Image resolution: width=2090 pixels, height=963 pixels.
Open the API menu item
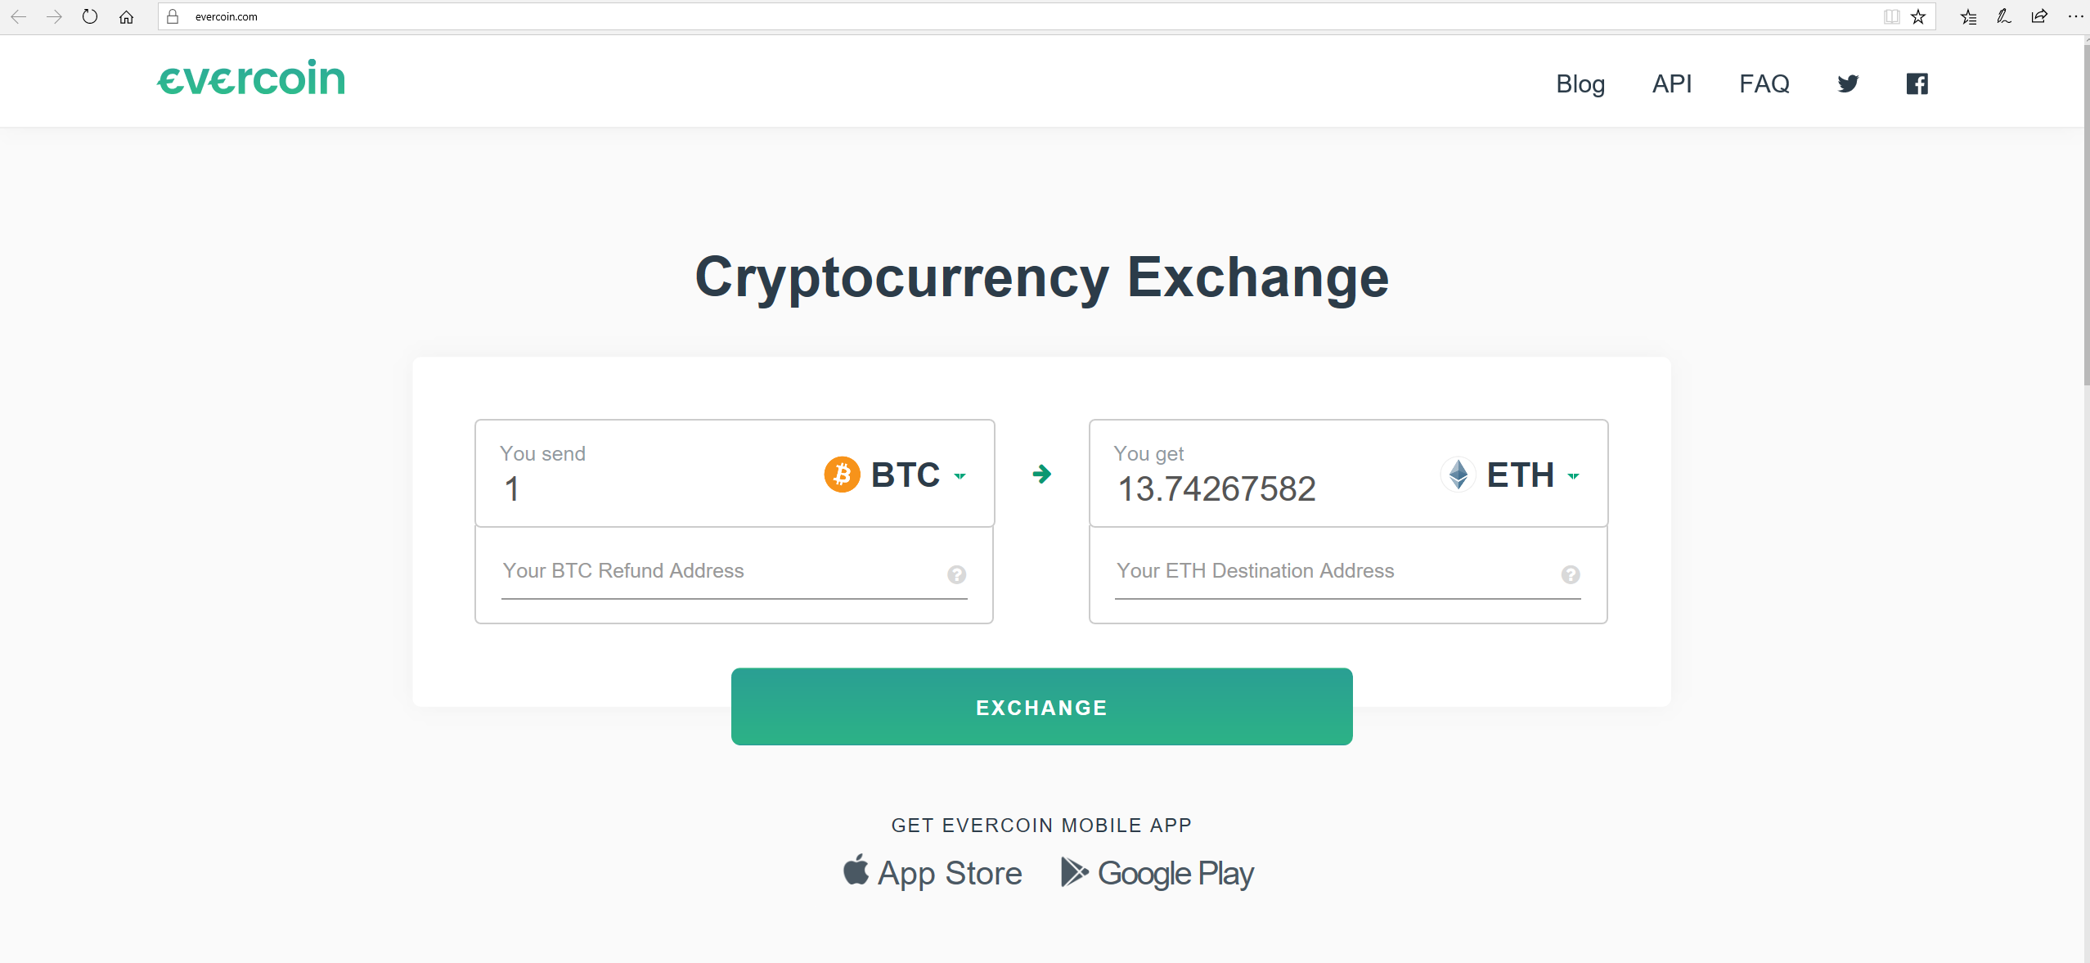(x=1671, y=83)
